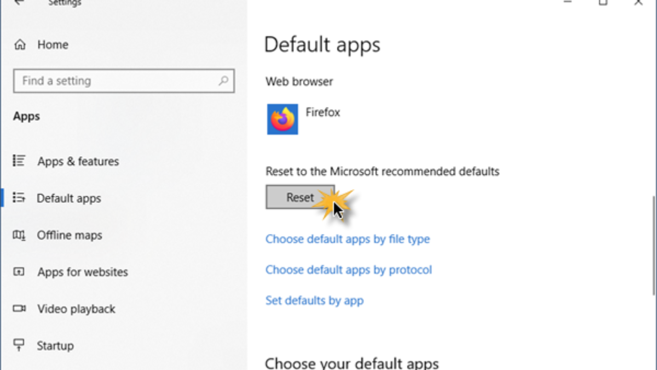Open the Apps & features page
The width and height of the screenshot is (657, 370).
click(x=78, y=161)
